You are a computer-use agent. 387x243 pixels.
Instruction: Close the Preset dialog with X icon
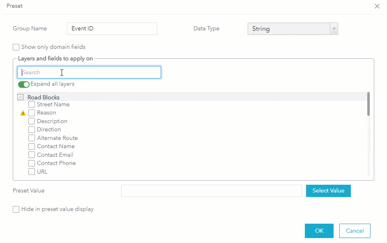[377, 6]
